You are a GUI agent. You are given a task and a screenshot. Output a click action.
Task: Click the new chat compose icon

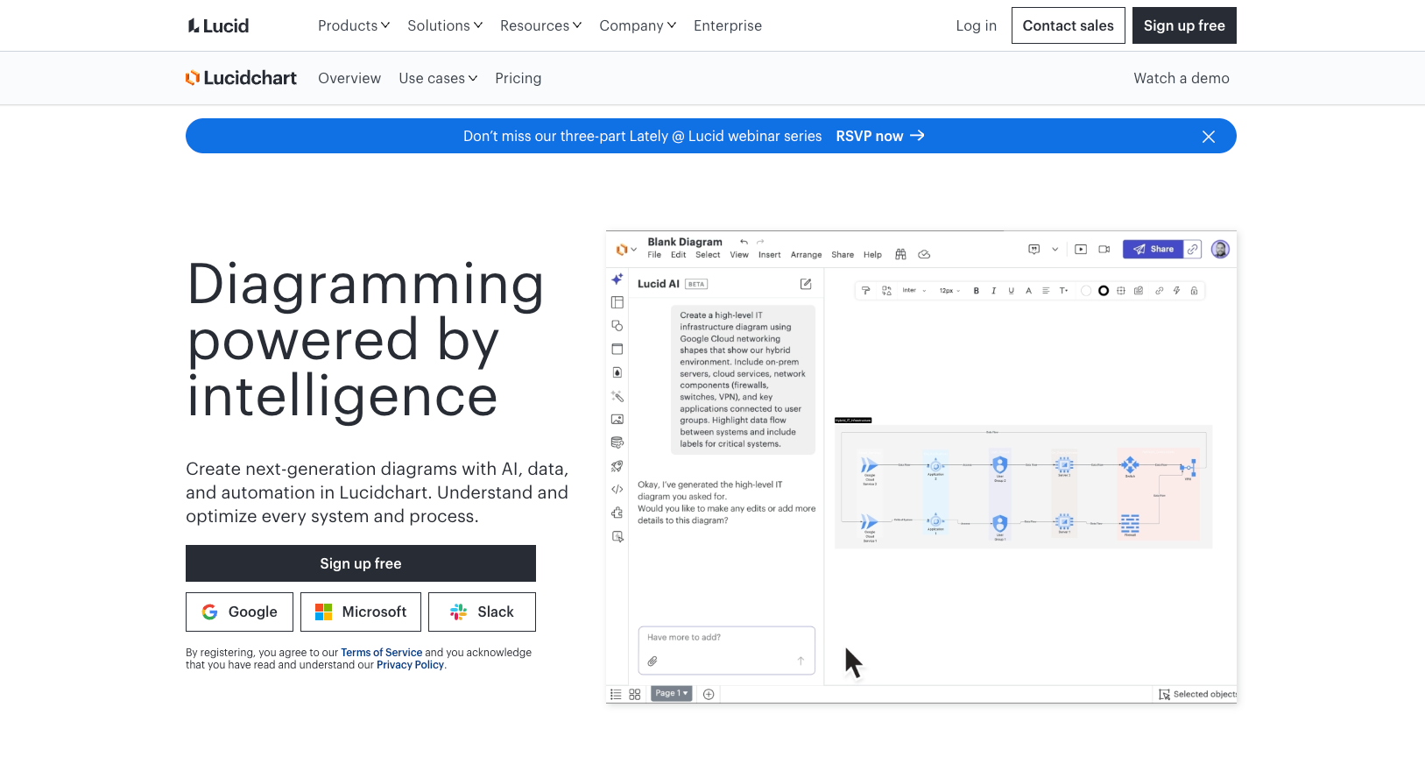pyautogui.click(x=806, y=284)
